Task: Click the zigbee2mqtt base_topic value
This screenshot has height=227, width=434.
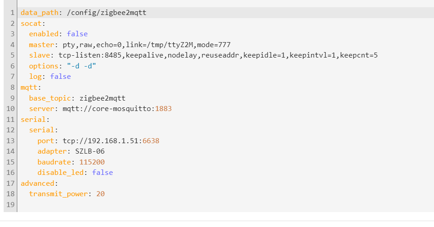Action: [x=102, y=98]
